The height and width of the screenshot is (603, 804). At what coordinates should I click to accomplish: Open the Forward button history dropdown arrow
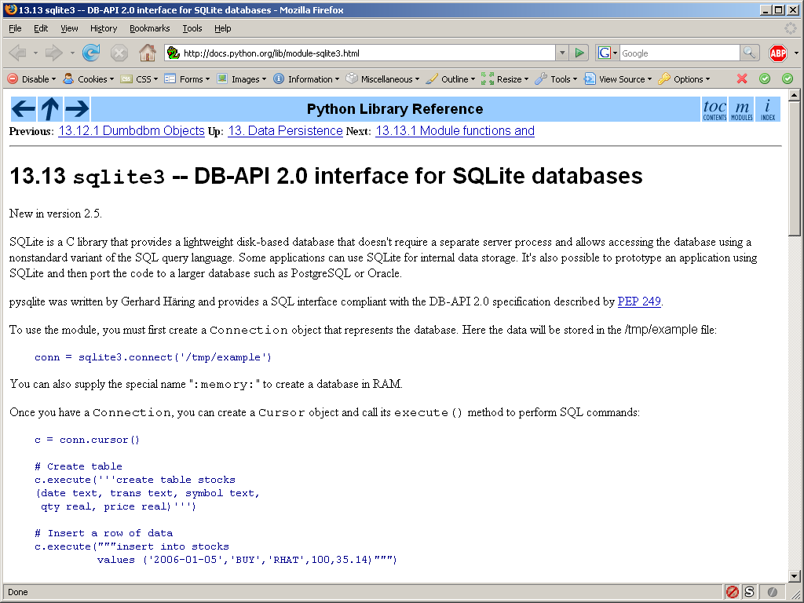tap(72, 53)
